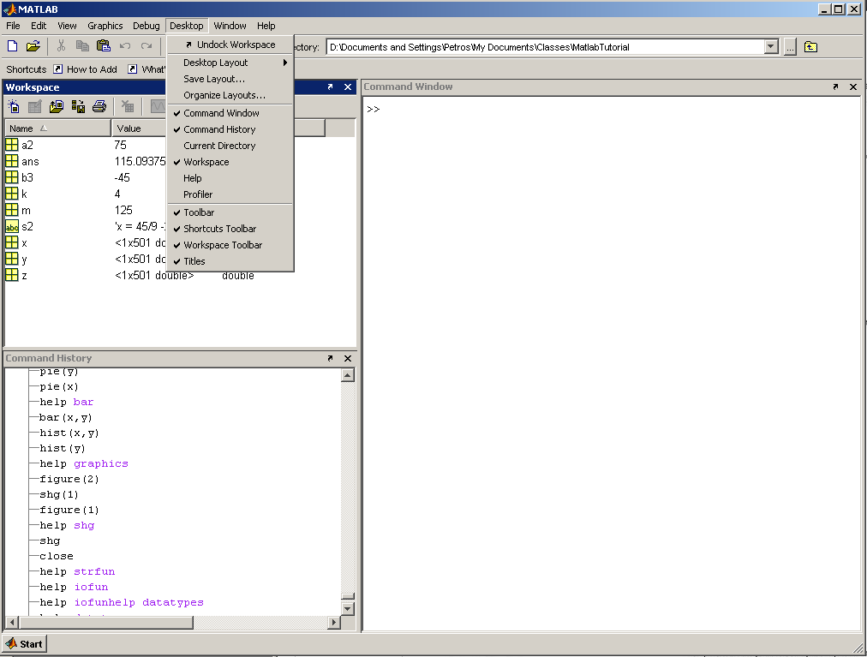Screen dimensions: 867x657
Task: Delete selected variable in Workspace toolbar
Action: (127, 106)
